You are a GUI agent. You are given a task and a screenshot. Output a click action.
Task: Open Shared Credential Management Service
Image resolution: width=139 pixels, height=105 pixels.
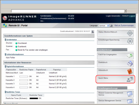(x=115, y=94)
